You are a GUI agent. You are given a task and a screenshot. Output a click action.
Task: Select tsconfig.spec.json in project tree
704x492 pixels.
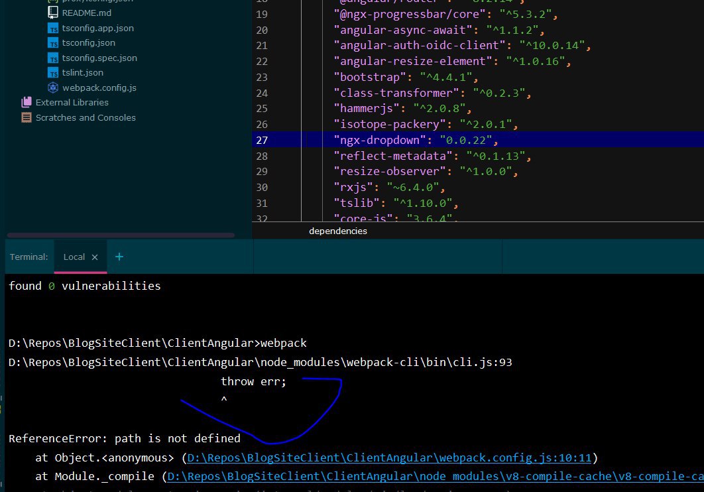click(x=99, y=58)
